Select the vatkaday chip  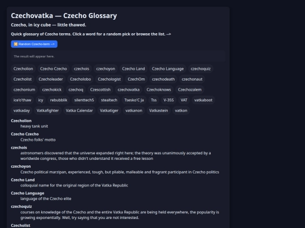(x=21, y=110)
